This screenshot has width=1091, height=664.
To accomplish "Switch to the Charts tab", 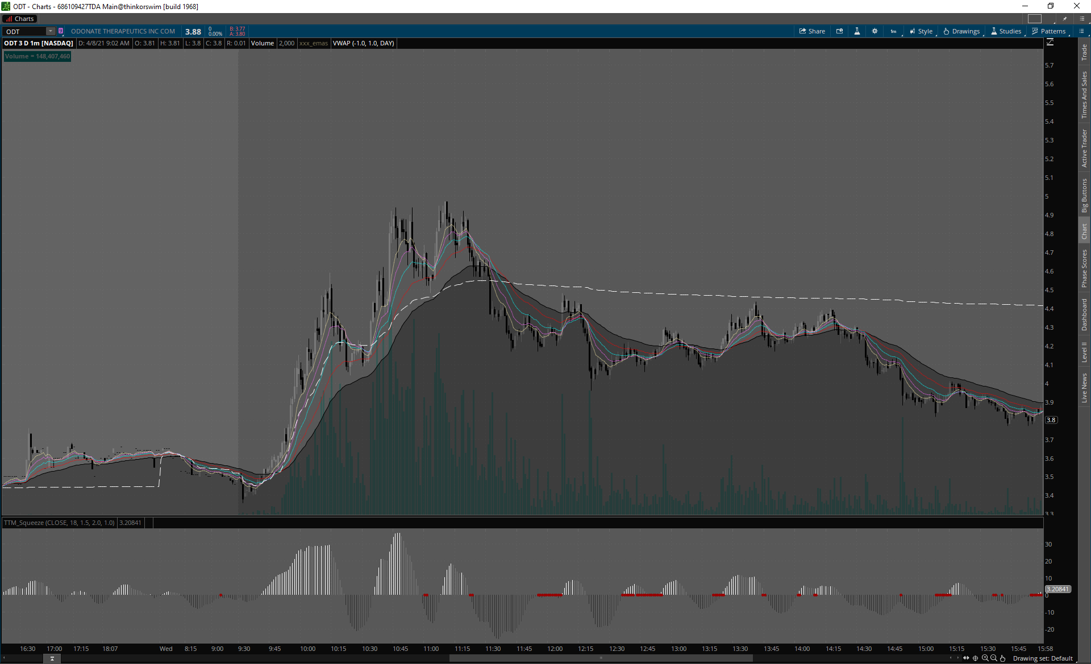I will [x=20, y=19].
